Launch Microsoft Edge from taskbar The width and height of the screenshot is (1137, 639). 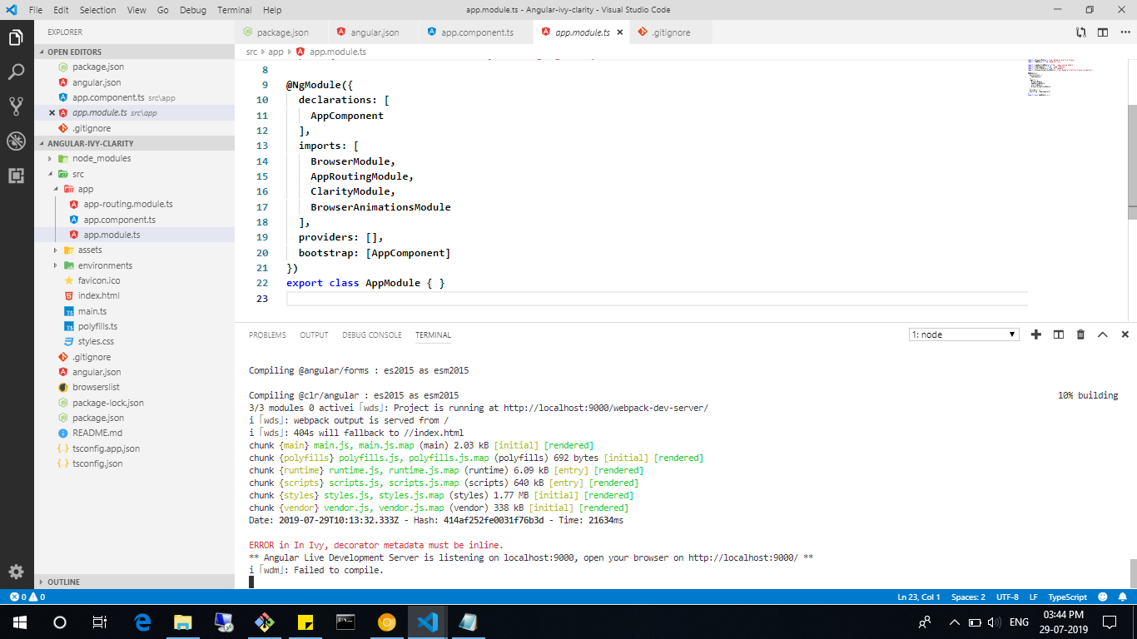(x=142, y=622)
